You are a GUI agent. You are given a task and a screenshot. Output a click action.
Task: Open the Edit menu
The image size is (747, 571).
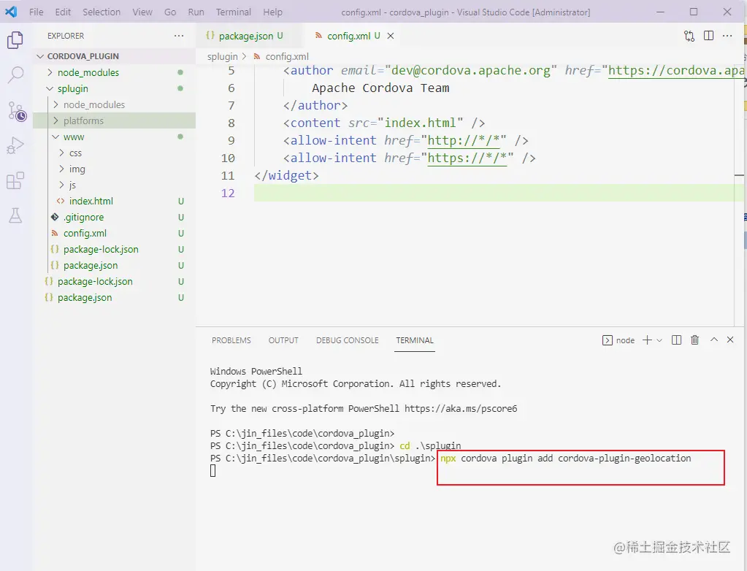63,12
